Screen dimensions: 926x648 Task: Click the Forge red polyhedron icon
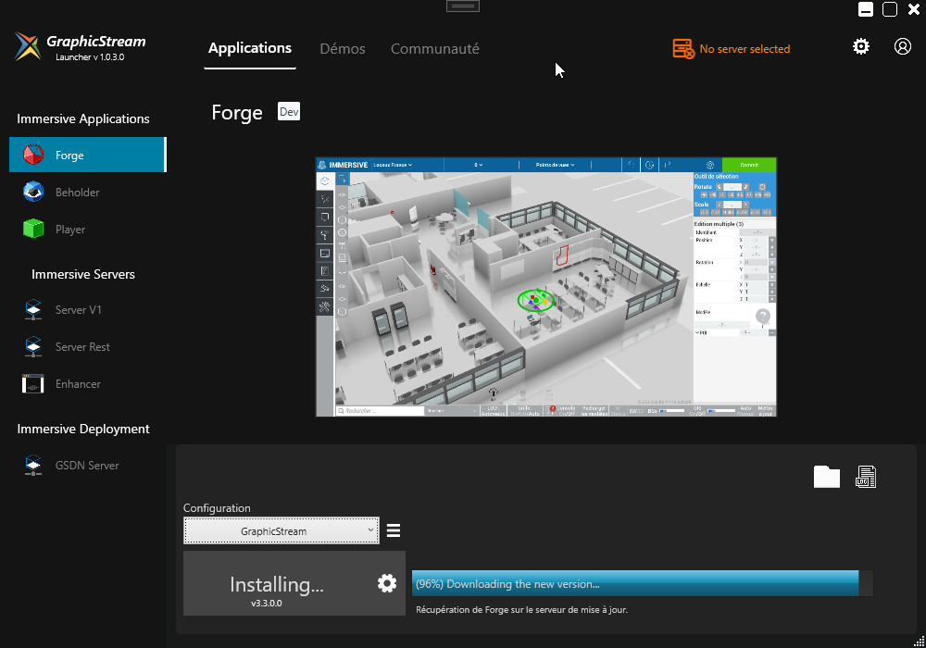33,155
